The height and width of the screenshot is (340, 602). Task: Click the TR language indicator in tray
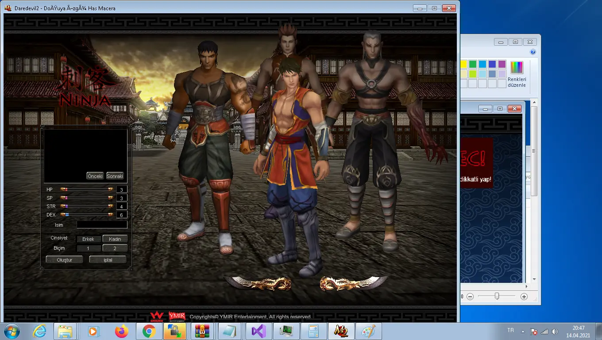(510, 331)
